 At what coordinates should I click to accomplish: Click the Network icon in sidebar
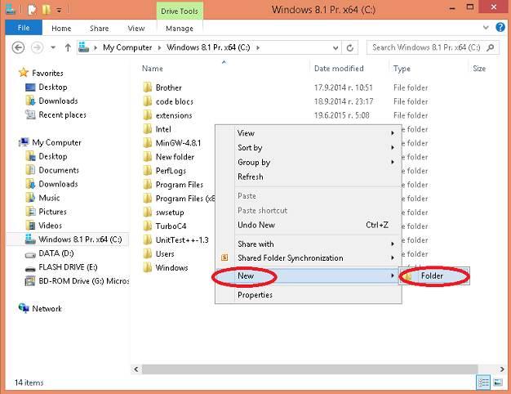[x=24, y=308]
